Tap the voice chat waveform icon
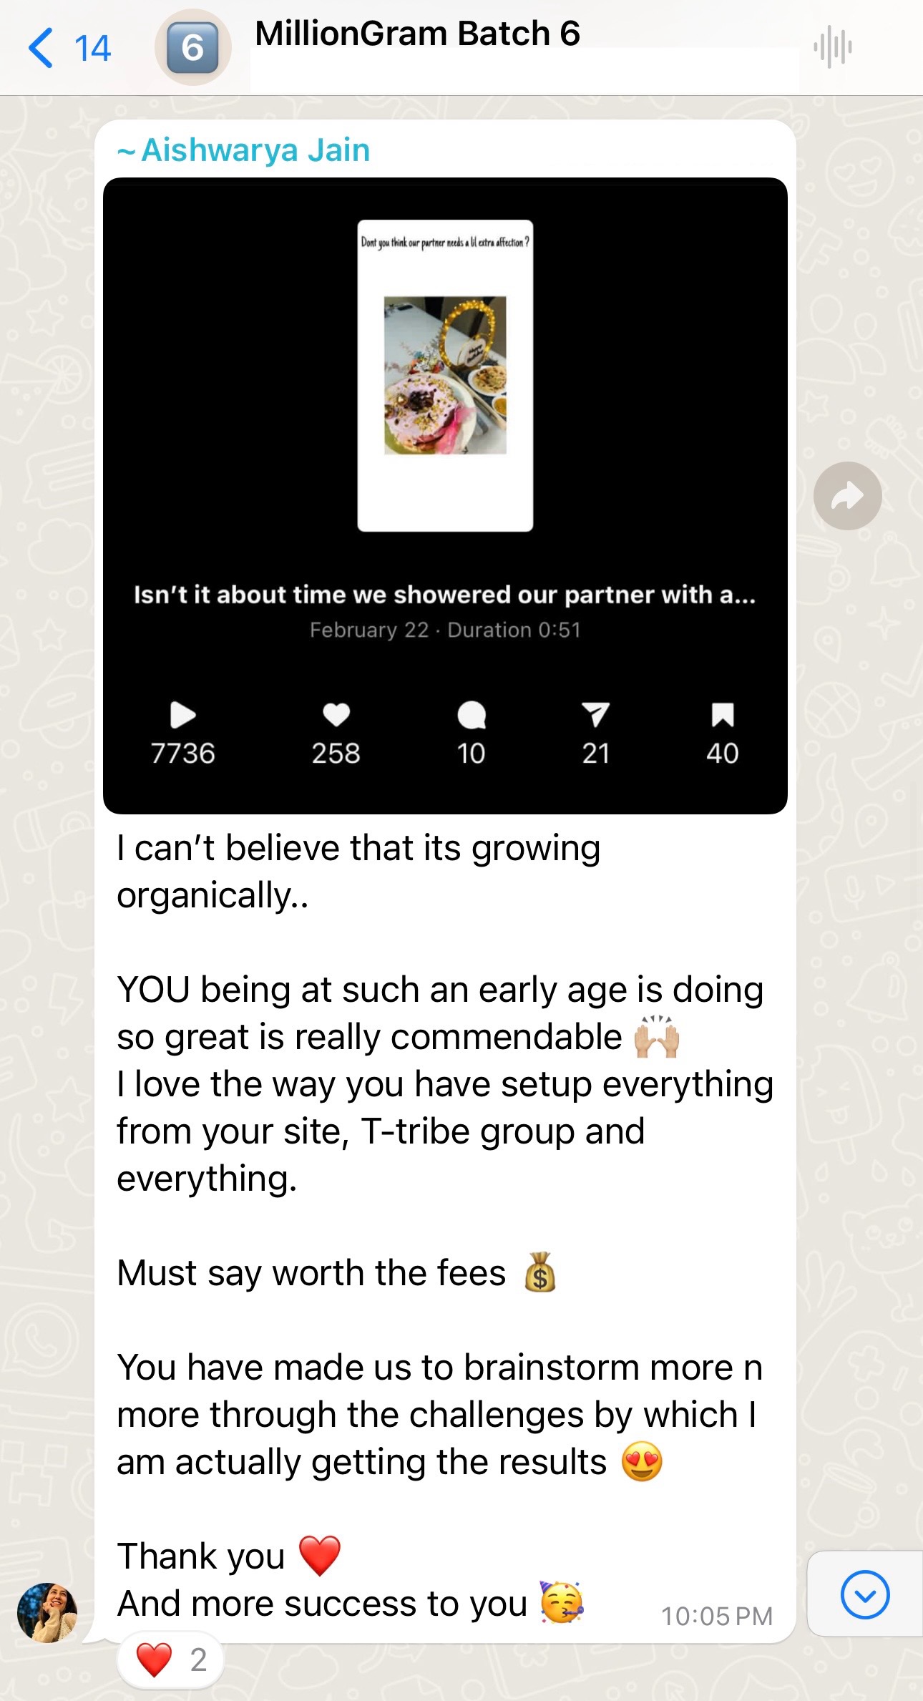The image size is (923, 1701). pyautogui.click(x=832, y=48)
